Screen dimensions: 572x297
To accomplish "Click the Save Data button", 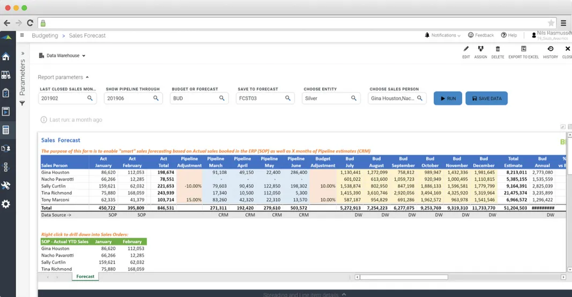I will click(x=486, y=98).
